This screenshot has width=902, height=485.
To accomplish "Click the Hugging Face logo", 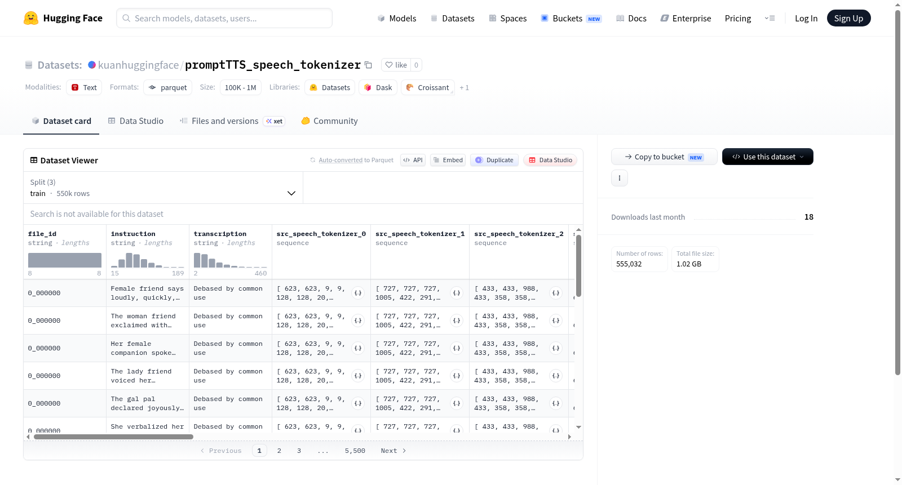I will (63, 18).
